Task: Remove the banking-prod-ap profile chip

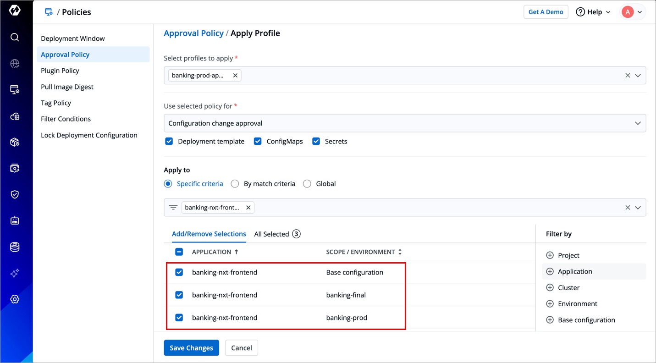Action: click(235, 76)
